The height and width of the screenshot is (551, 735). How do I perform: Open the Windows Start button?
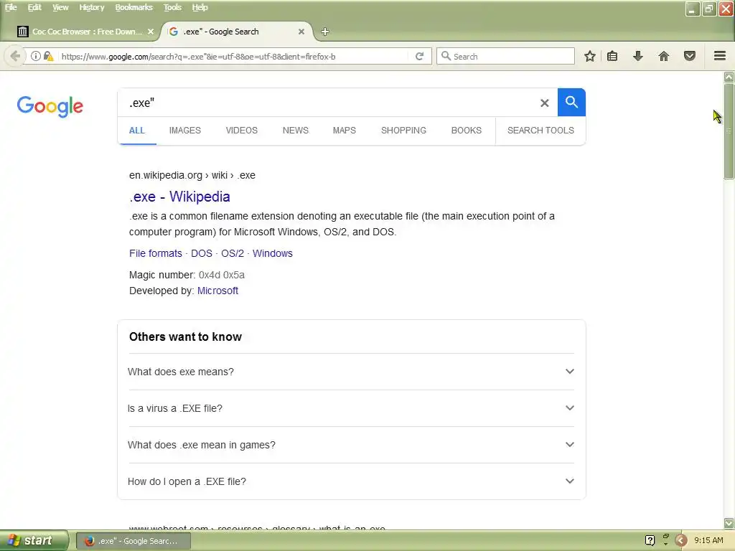(x=34, y=540)
